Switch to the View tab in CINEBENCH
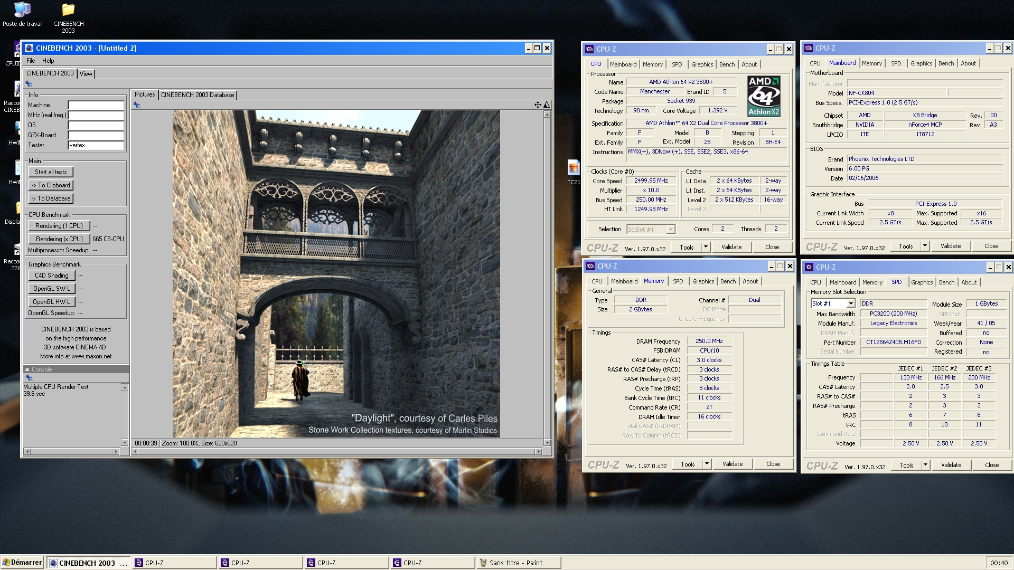Image resolution: width=1014 pixels, height=570 pixels. click(86, 74)
